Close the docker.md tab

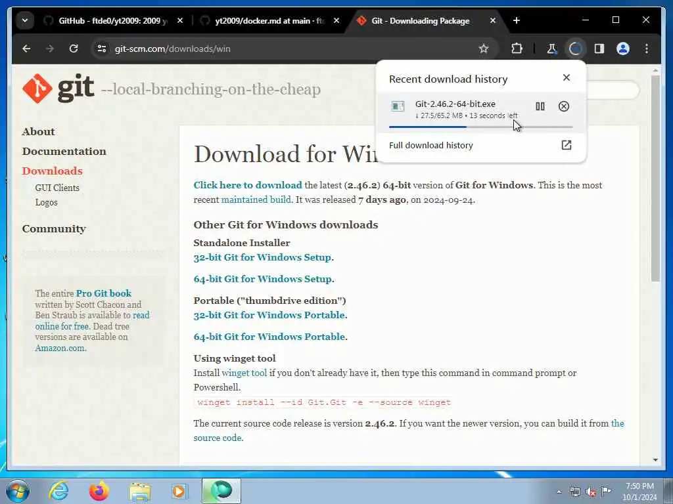coord(336,20)
